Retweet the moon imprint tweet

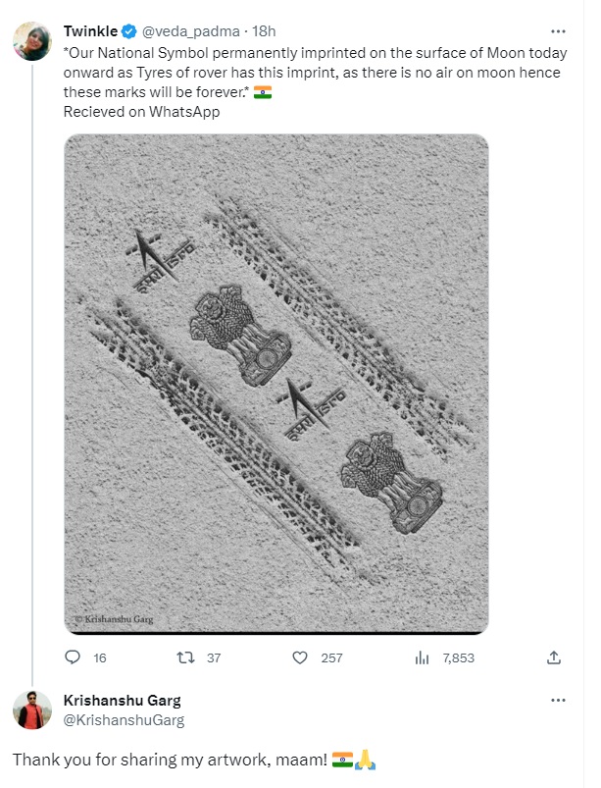click(182, 657)
